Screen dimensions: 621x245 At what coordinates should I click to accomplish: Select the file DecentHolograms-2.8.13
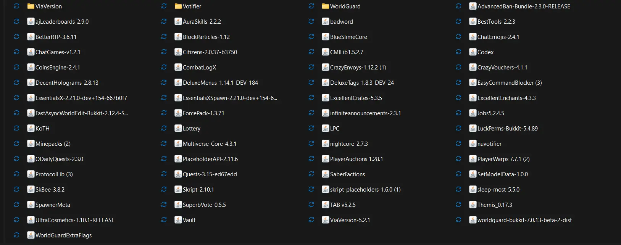67,83
